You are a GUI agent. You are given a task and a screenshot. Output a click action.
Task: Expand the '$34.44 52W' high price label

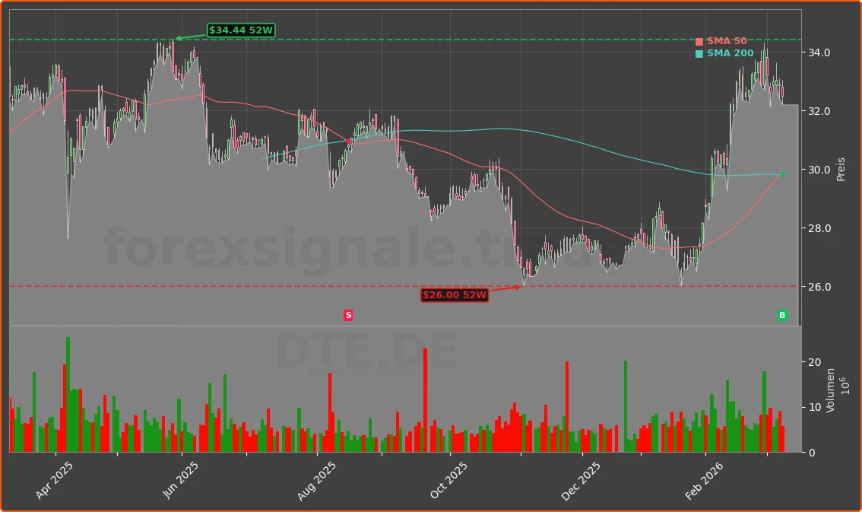240,30
